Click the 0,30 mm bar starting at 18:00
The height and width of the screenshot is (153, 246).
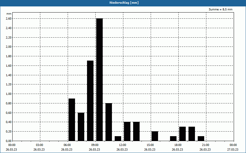point(182,134)
